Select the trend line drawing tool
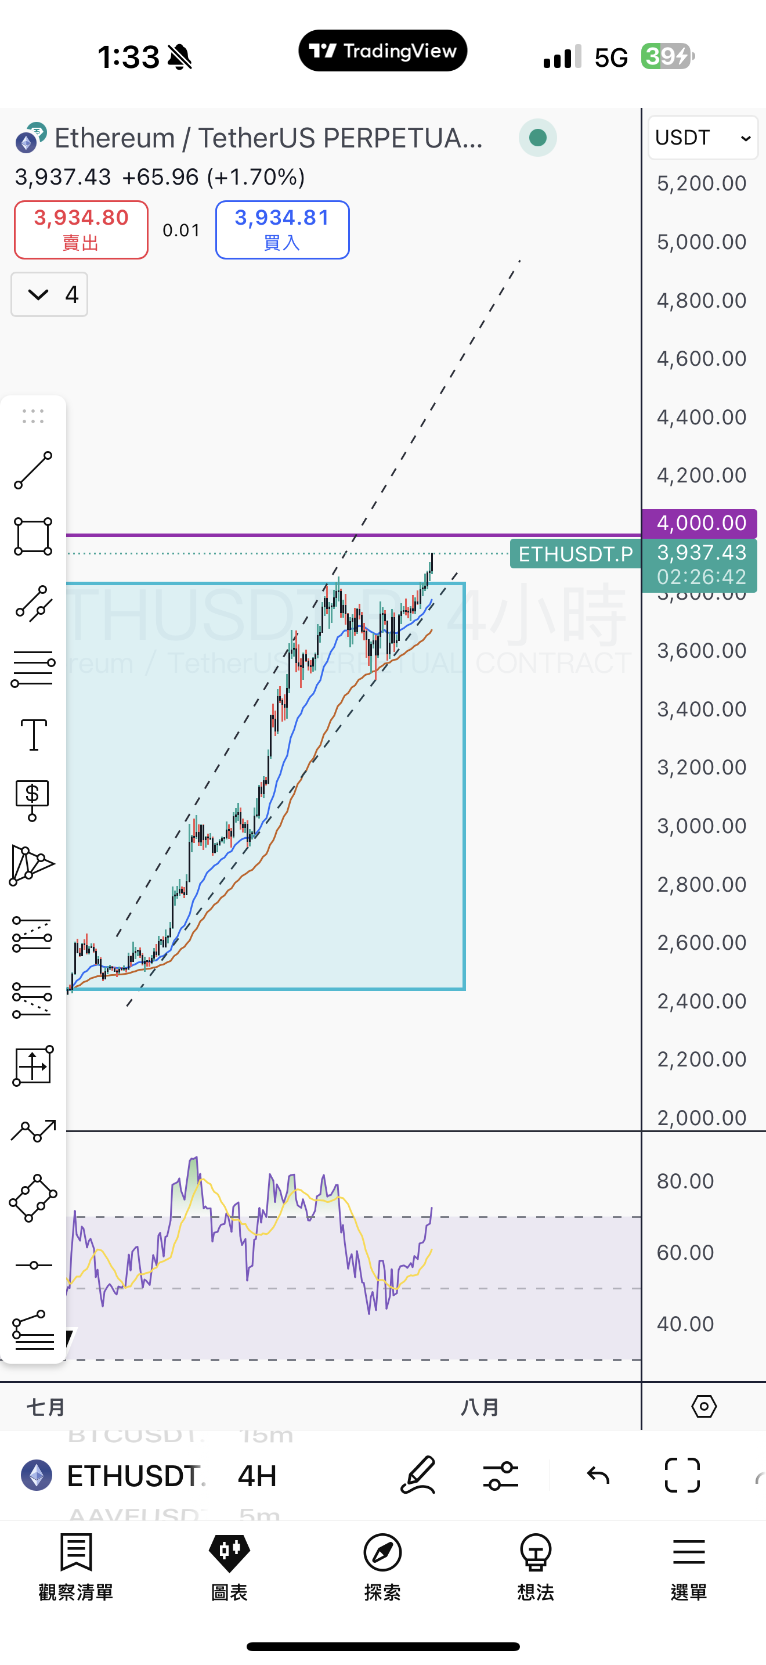 (33, 471)
